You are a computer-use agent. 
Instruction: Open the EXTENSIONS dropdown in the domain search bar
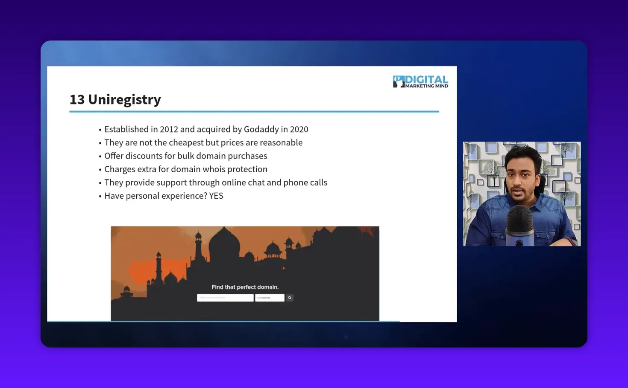[268, 297]
